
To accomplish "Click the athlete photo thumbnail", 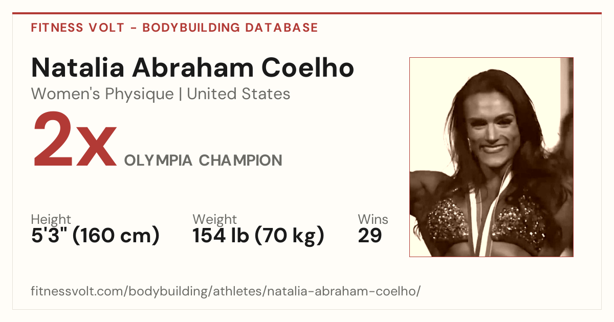I will tap(491, 157).
